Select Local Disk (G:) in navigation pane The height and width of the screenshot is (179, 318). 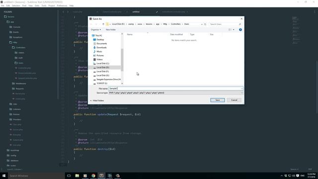(x=103, y=75)
